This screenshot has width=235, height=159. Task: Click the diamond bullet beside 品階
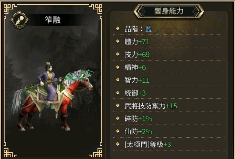click(118, 28)
